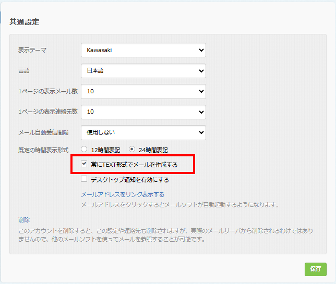Viewport: 336px width, 284px height.
Task: Click the メールアドレスをリンク表示する link
Action: tap(123, 194)
